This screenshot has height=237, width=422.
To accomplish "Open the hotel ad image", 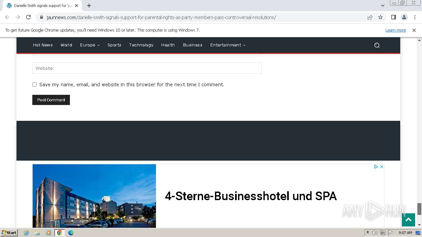I will 94,196.
